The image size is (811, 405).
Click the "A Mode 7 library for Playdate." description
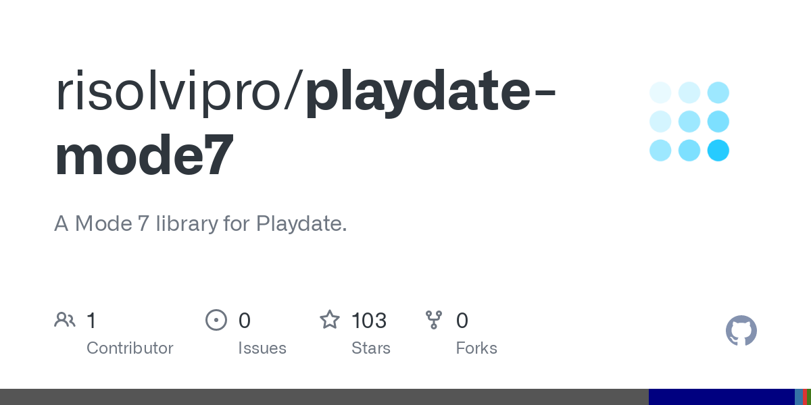201,223
